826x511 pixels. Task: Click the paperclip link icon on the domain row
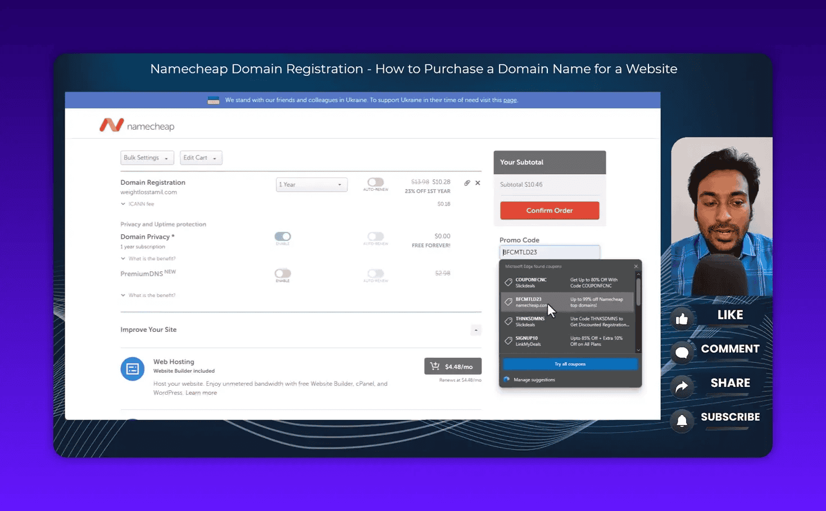tap(466, 182)
